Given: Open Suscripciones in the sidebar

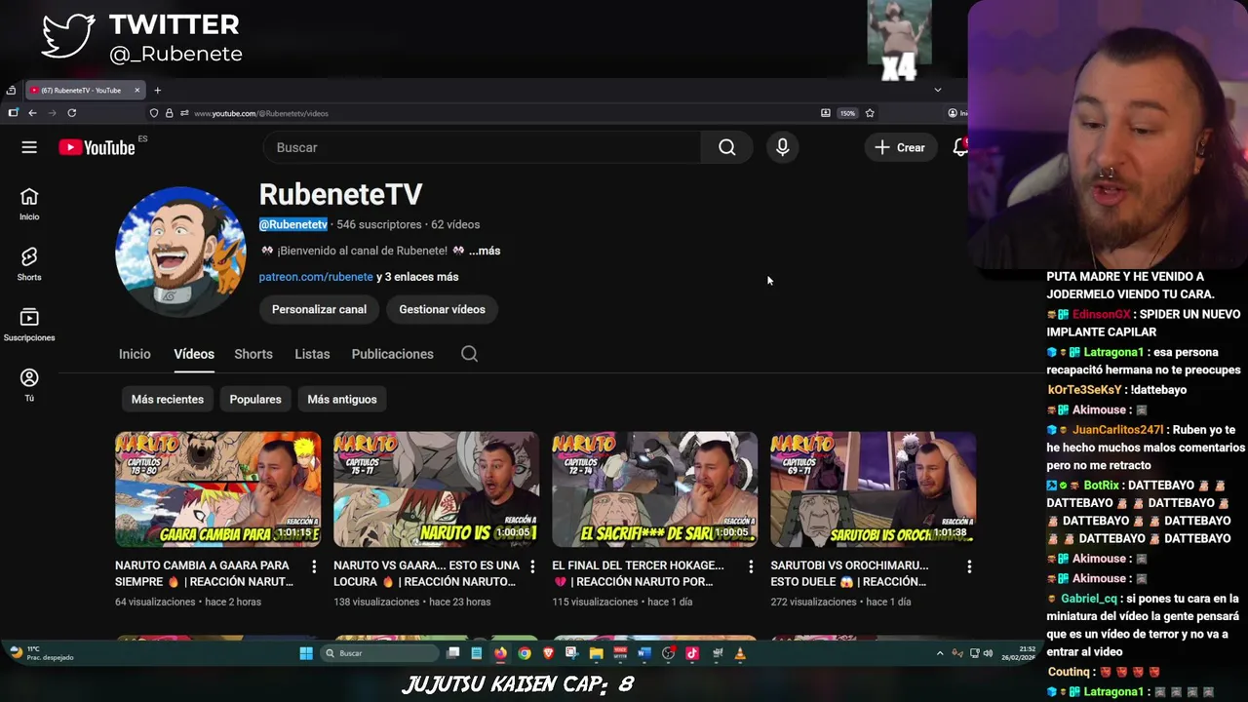Looking at the screenshot, I should coord(29,325).
